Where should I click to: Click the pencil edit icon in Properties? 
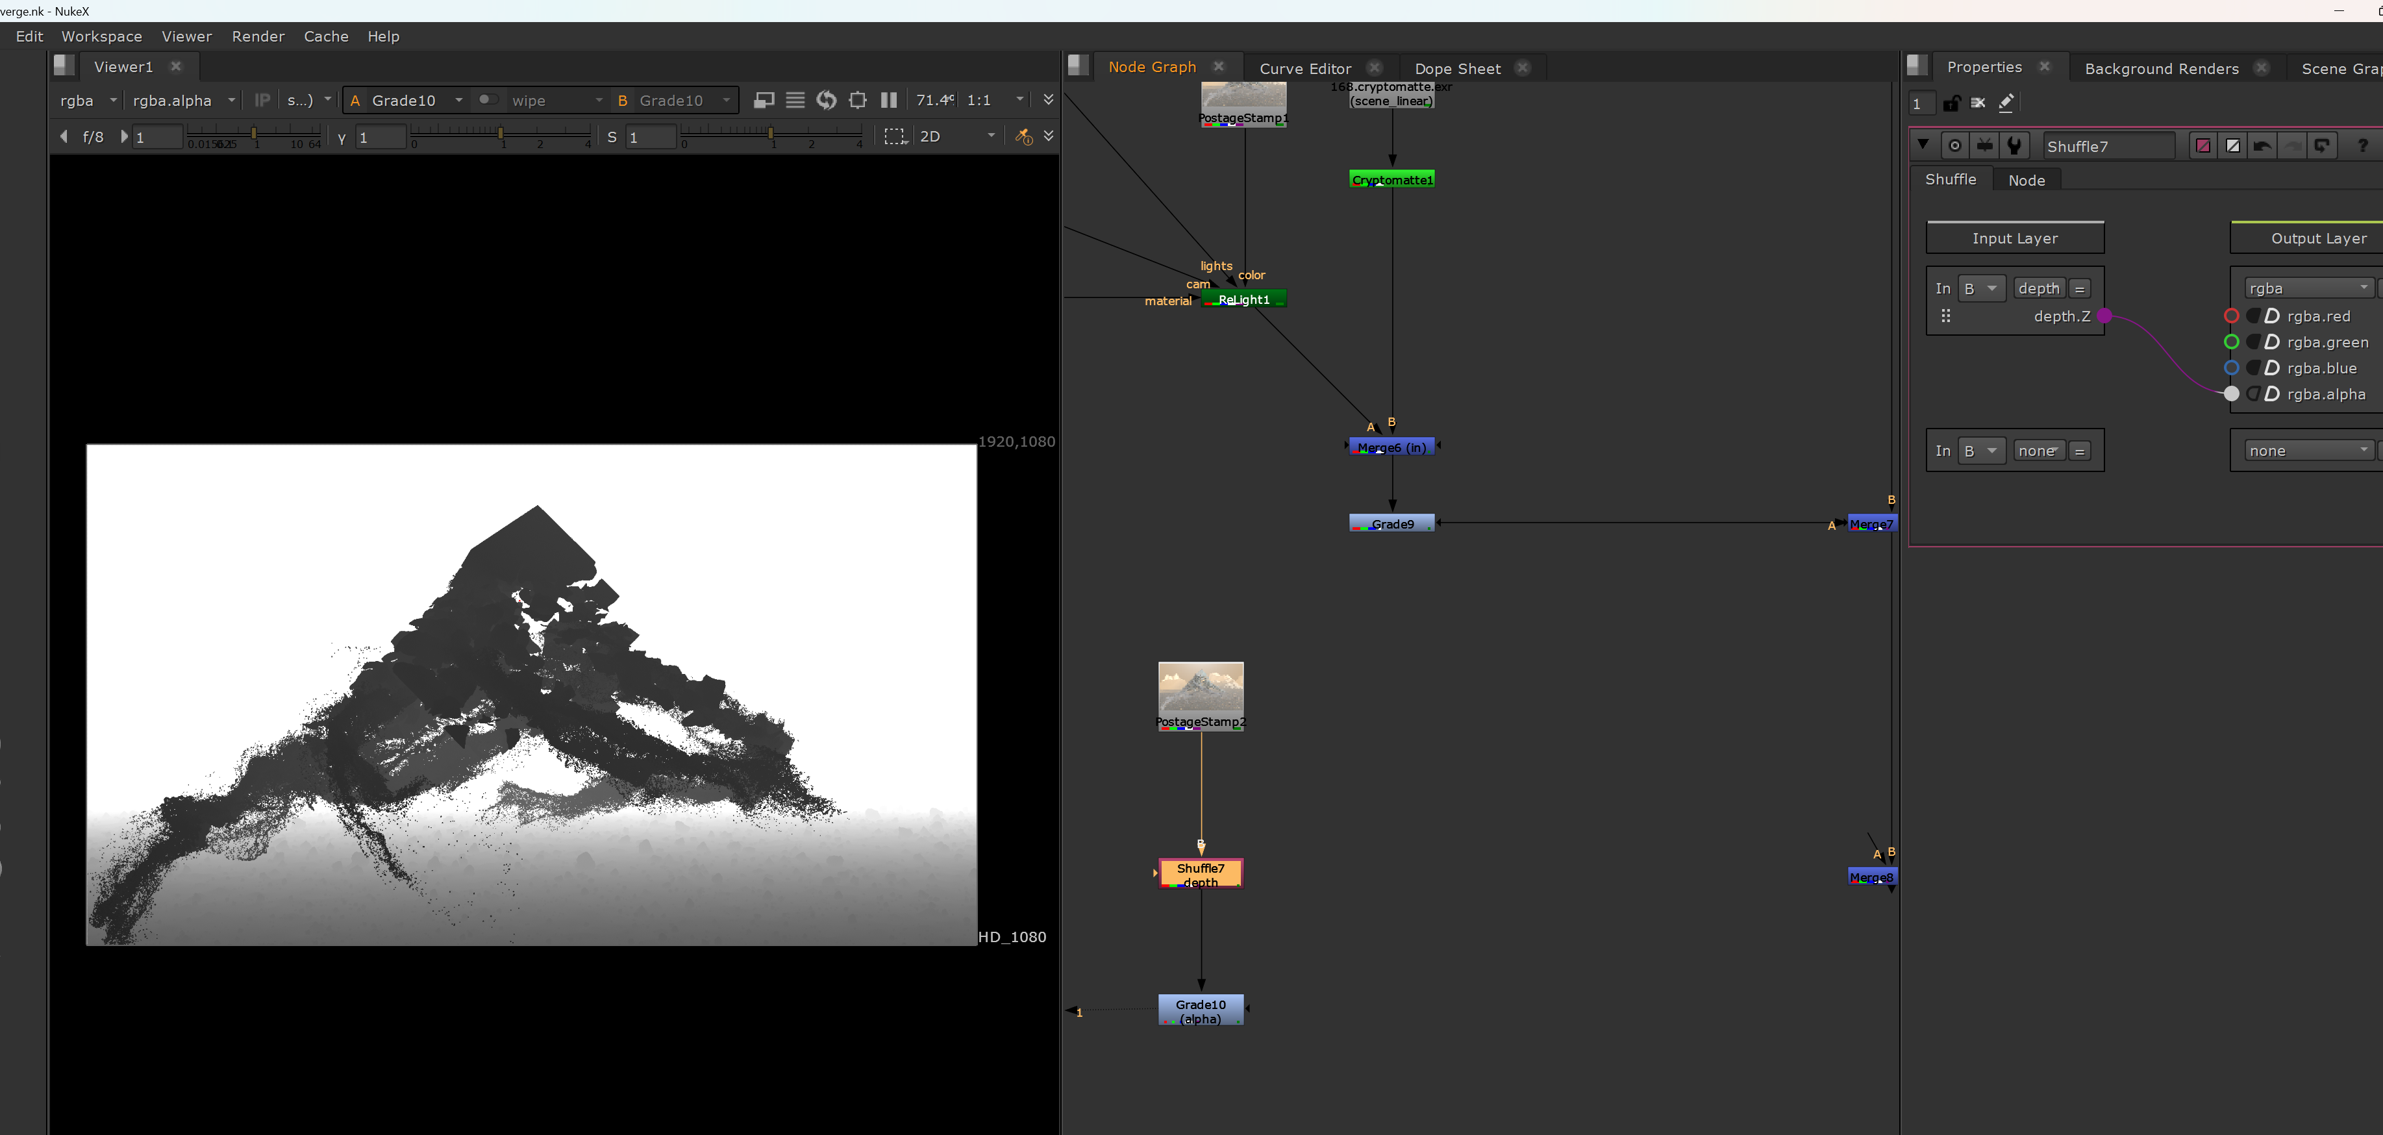[2006, 103]
